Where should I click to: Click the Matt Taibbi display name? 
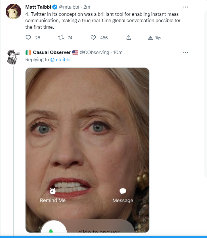click(38, 7)
